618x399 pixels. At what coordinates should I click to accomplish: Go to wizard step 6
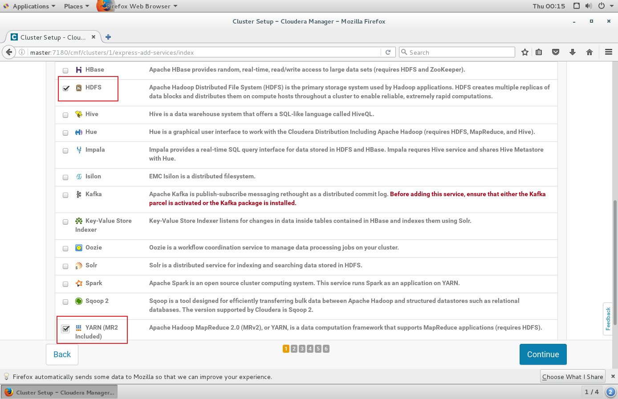click(x=326, y=349)
